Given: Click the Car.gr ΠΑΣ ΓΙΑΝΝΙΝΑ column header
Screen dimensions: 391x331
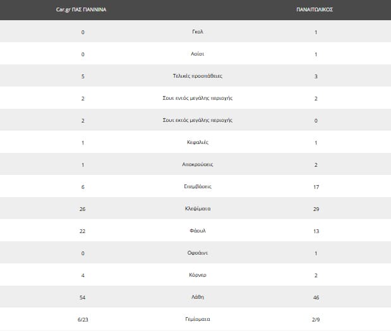Looking at the screenshot, I should pos(80,11).
